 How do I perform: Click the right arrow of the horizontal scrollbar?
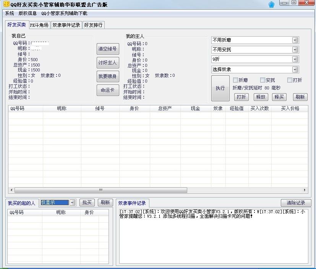(x=305, y=190)
